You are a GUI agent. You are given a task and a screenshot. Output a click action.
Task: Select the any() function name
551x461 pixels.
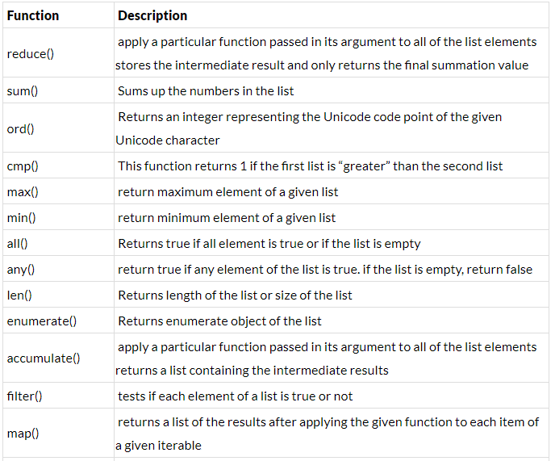click(x=21, y=270)
